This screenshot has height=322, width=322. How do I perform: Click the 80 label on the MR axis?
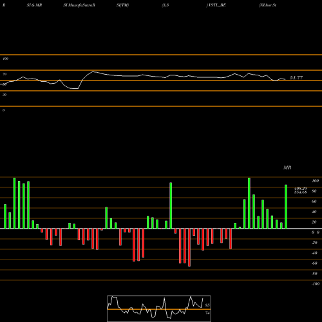(314, 191)
